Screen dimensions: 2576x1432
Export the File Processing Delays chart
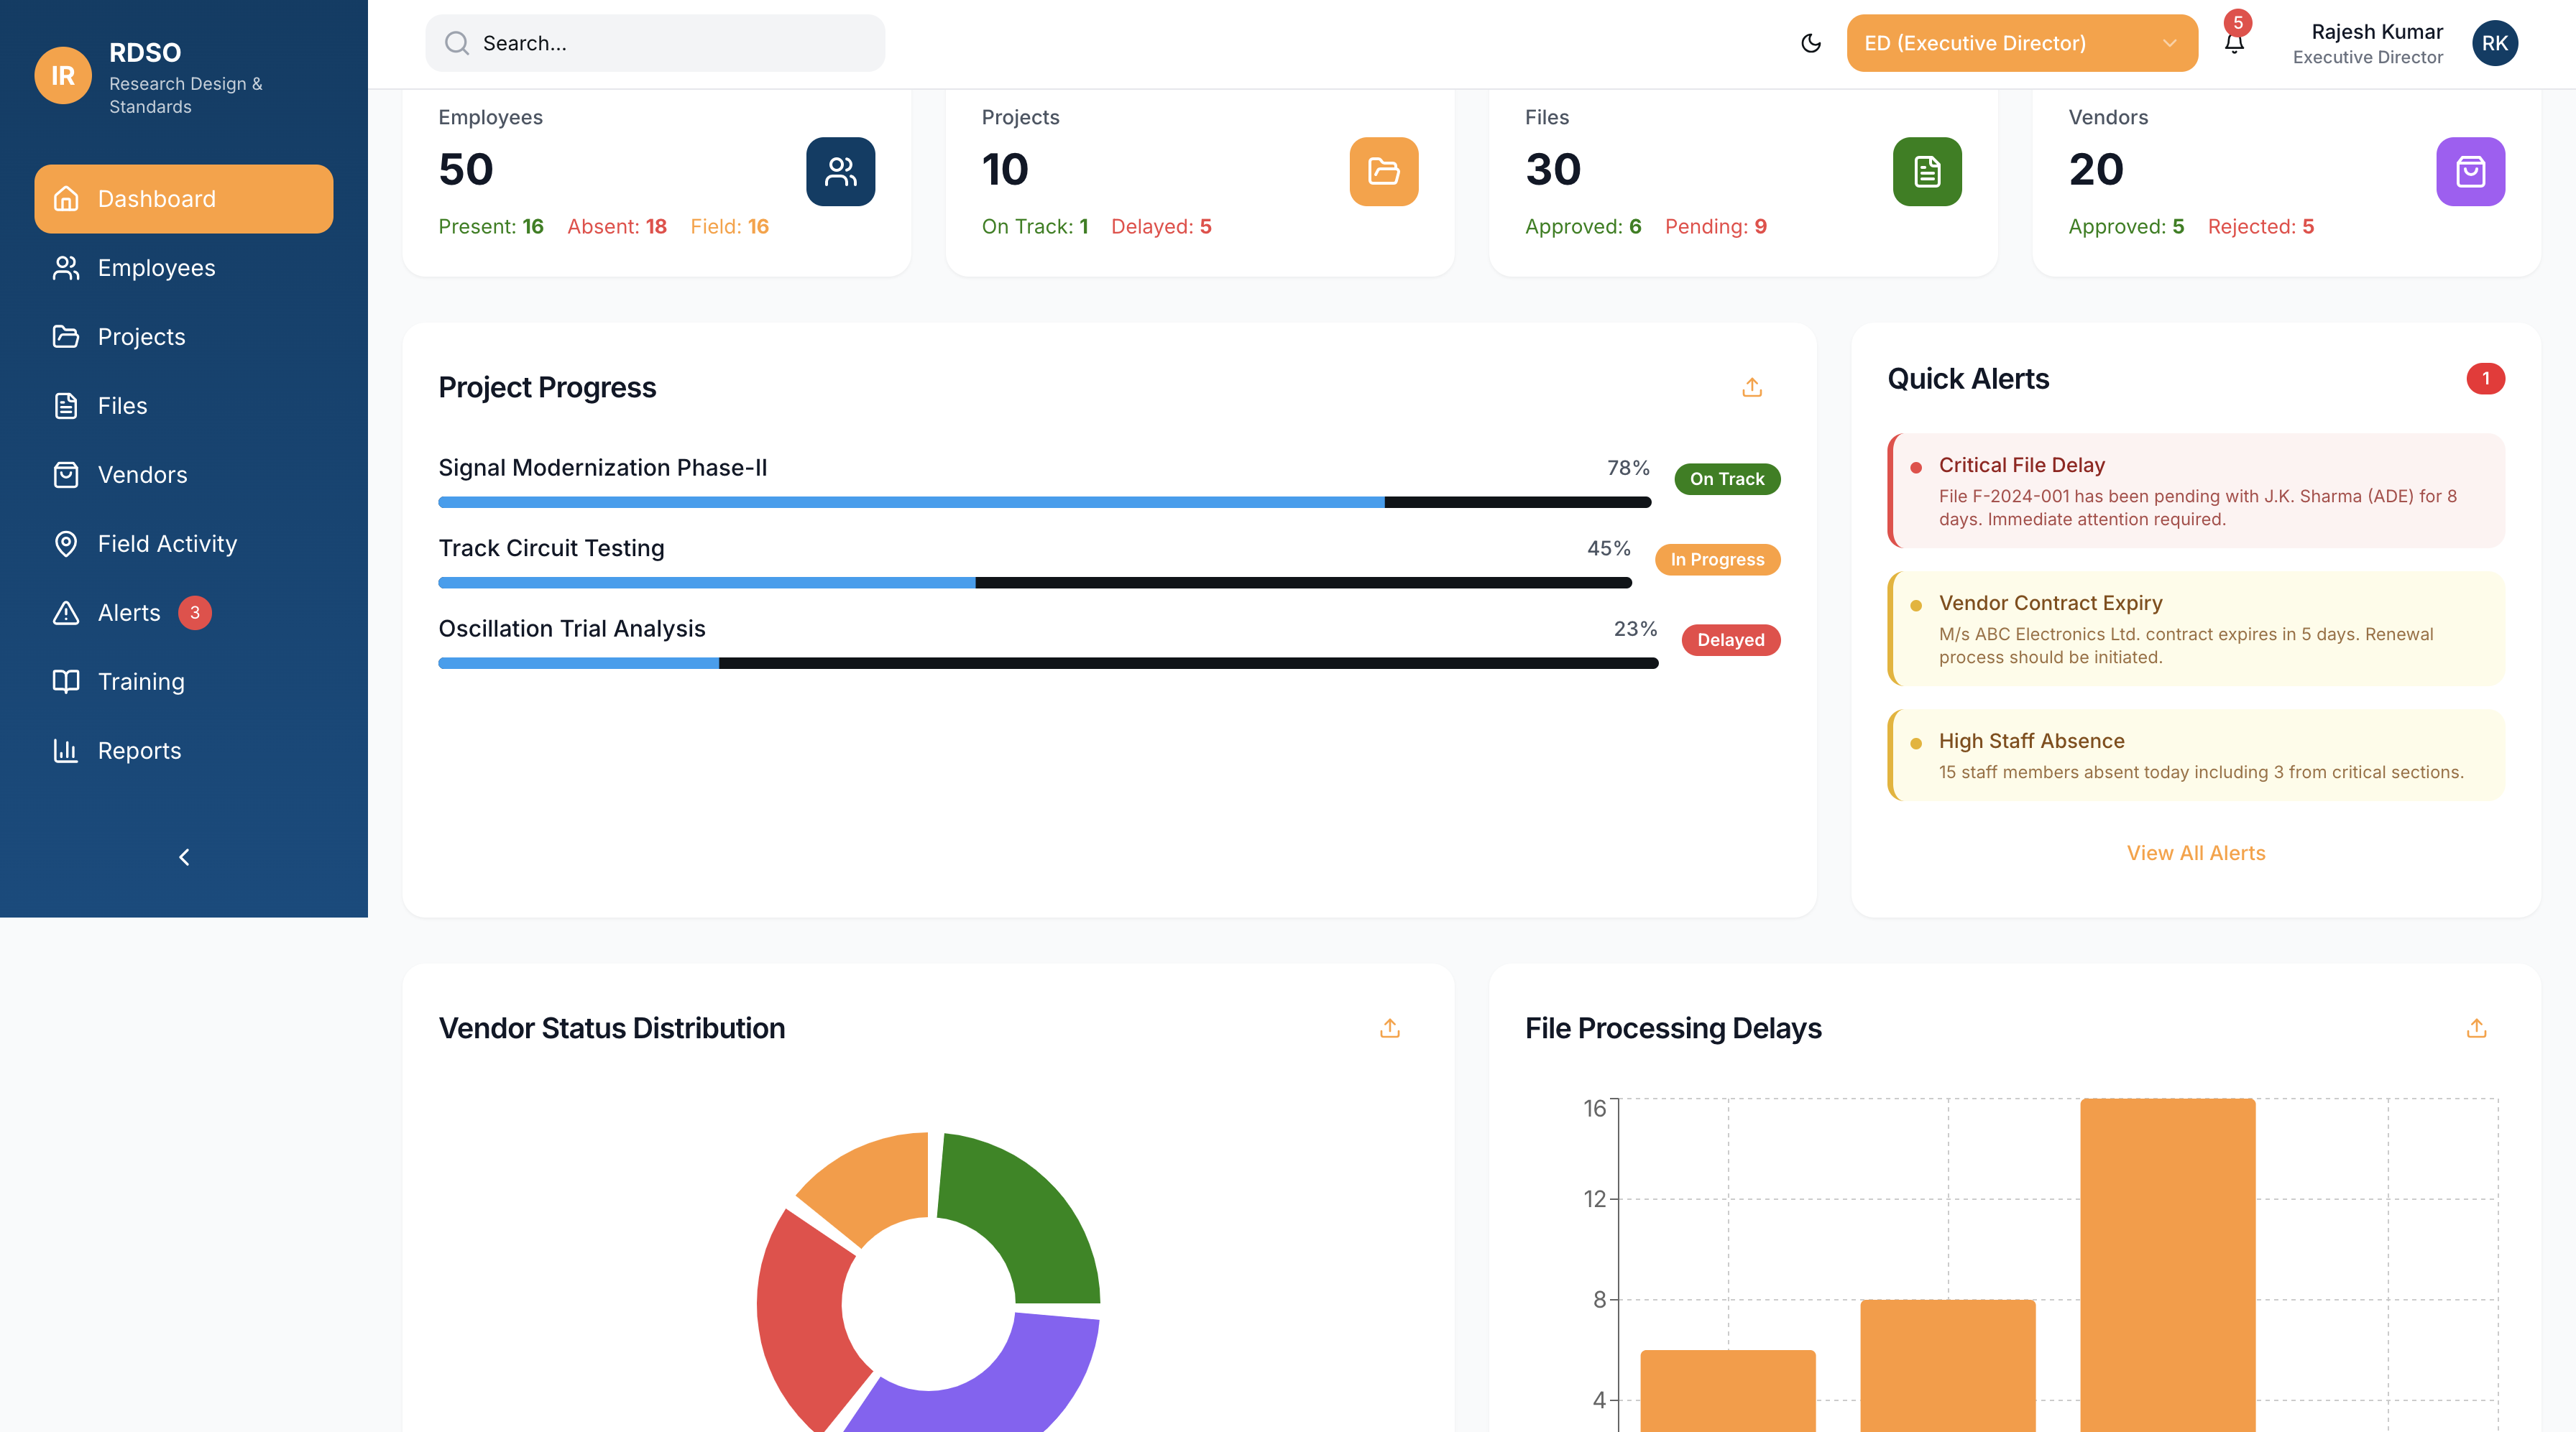click(2477, 1028)
